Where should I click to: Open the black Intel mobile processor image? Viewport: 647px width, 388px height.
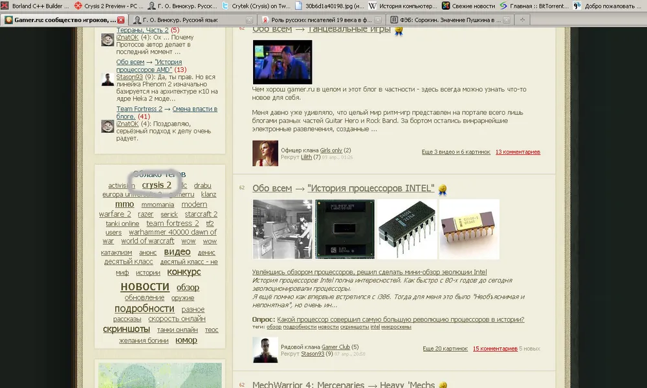pyautogui.click(x=345, y=229)
